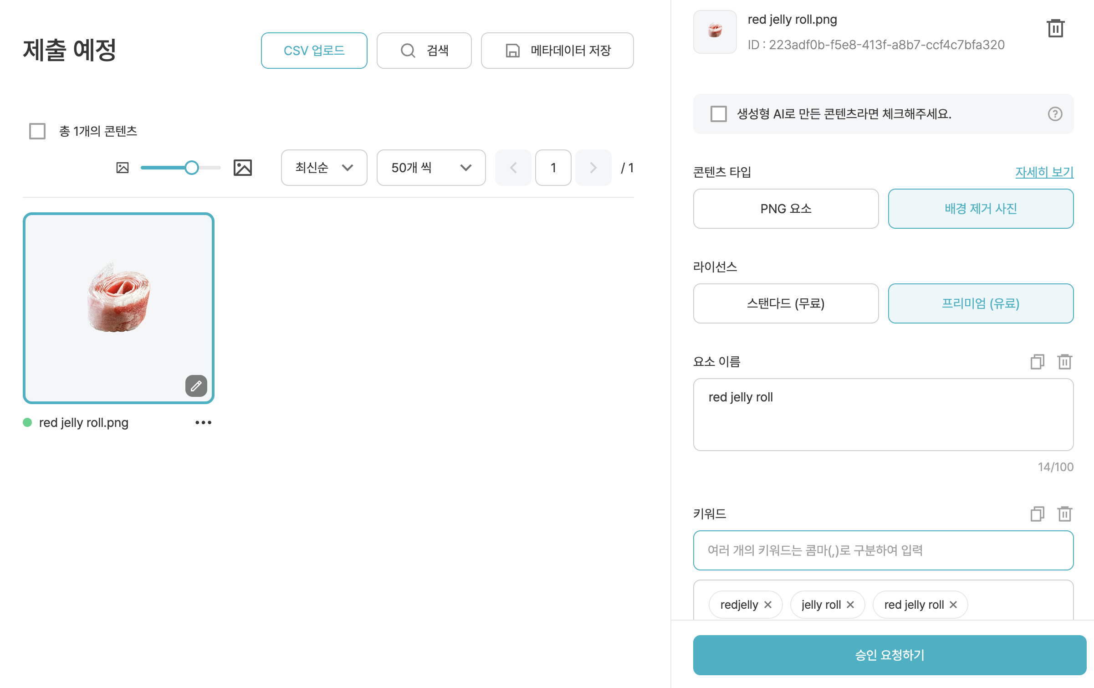Open the 자세히 보기 link
The height and width of the screenshot is (688, 1094).
click(1044, 172)
